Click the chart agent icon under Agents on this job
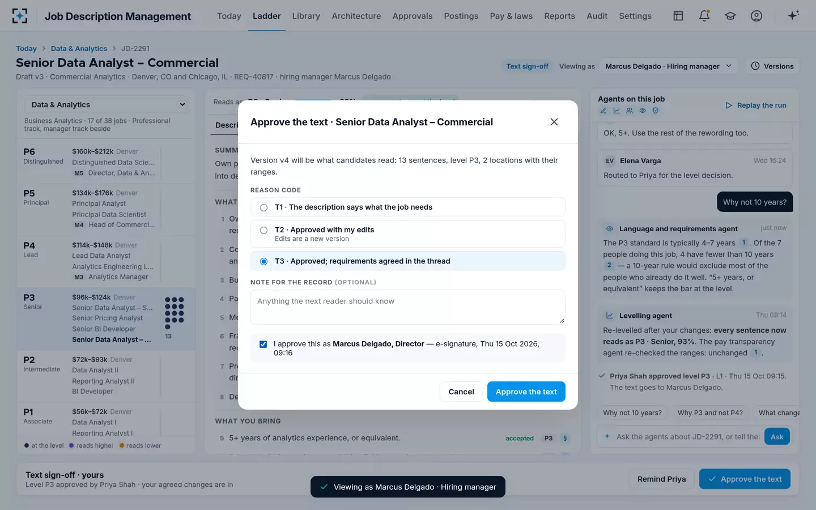The height and width of the screenshot is (510, 816). point(617,110)
